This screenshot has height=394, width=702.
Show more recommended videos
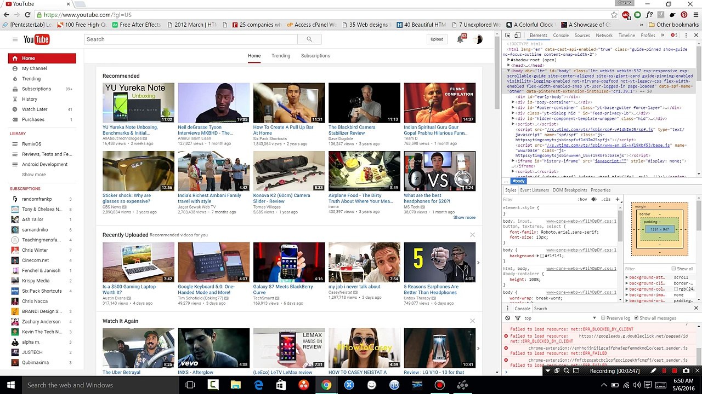tap(464, 217)
